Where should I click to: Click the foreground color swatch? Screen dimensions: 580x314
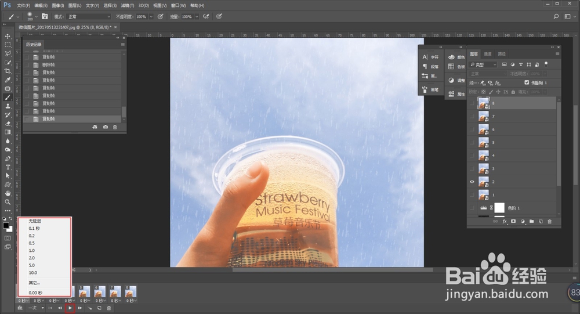[6, 225]
